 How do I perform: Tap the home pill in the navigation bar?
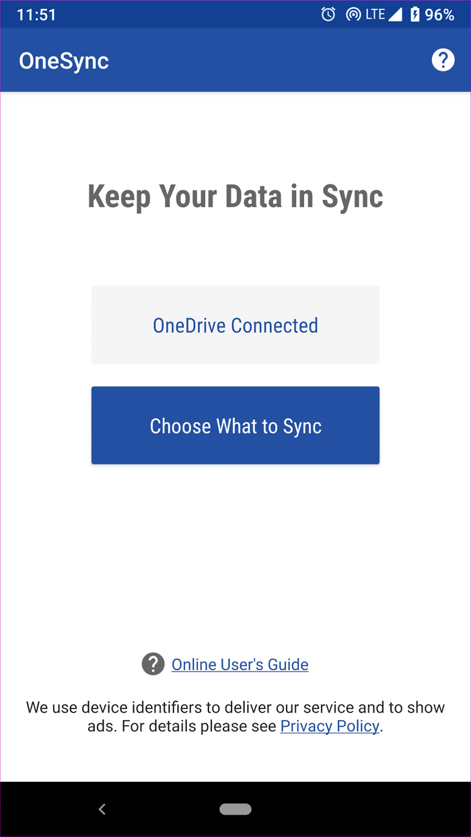click(235, 809)
